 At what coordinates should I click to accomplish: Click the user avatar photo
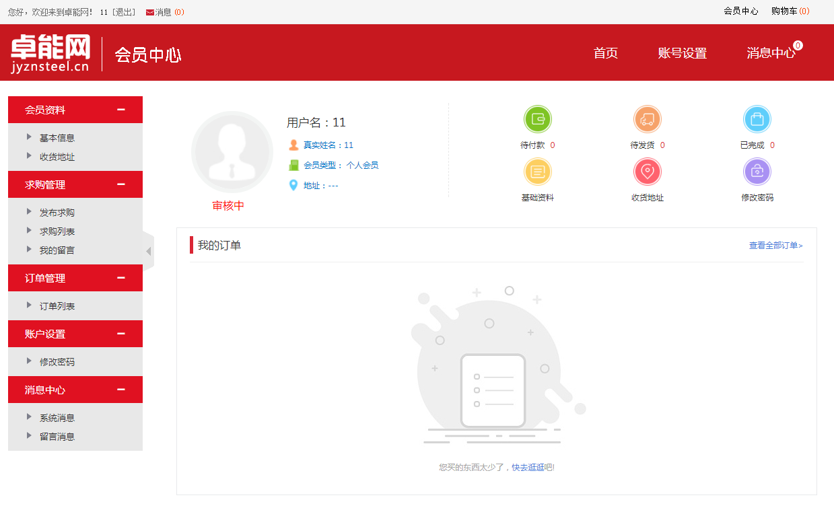coord(232,152)
